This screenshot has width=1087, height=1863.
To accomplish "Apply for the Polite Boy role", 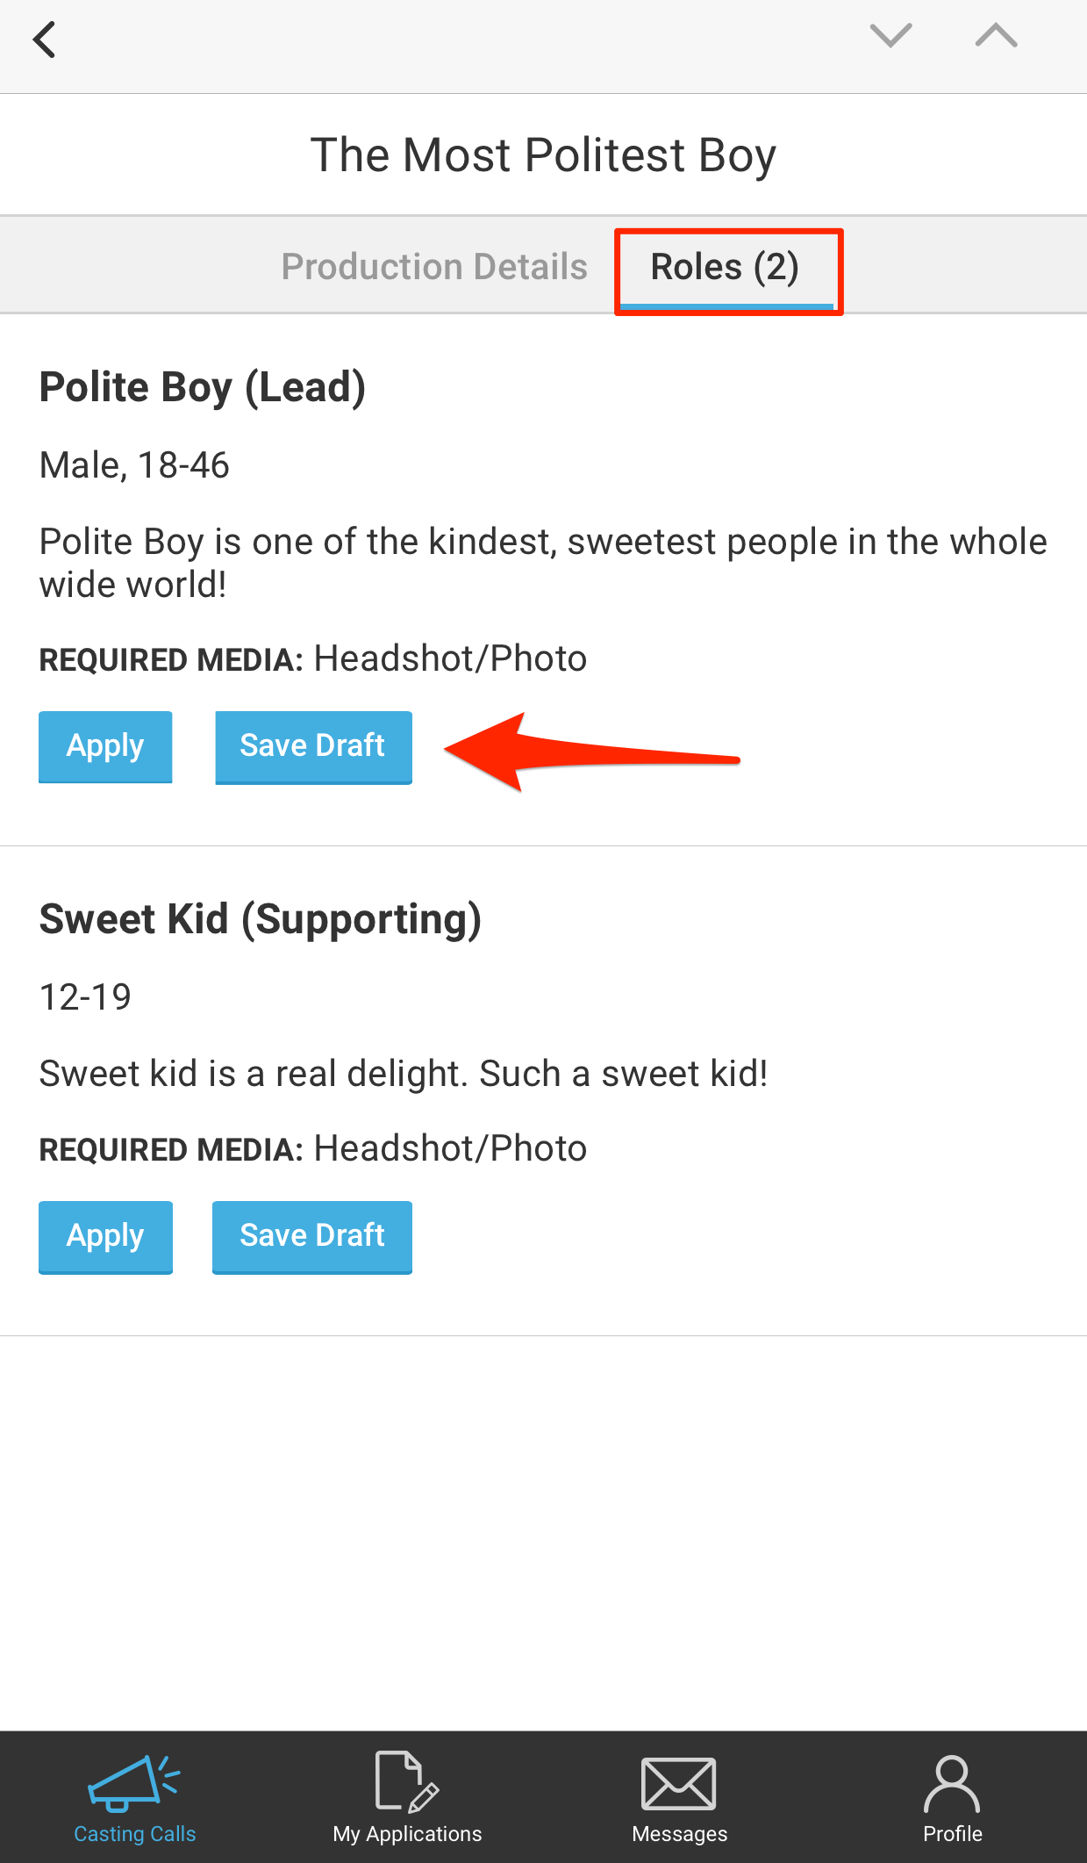I will click(105, 746).
